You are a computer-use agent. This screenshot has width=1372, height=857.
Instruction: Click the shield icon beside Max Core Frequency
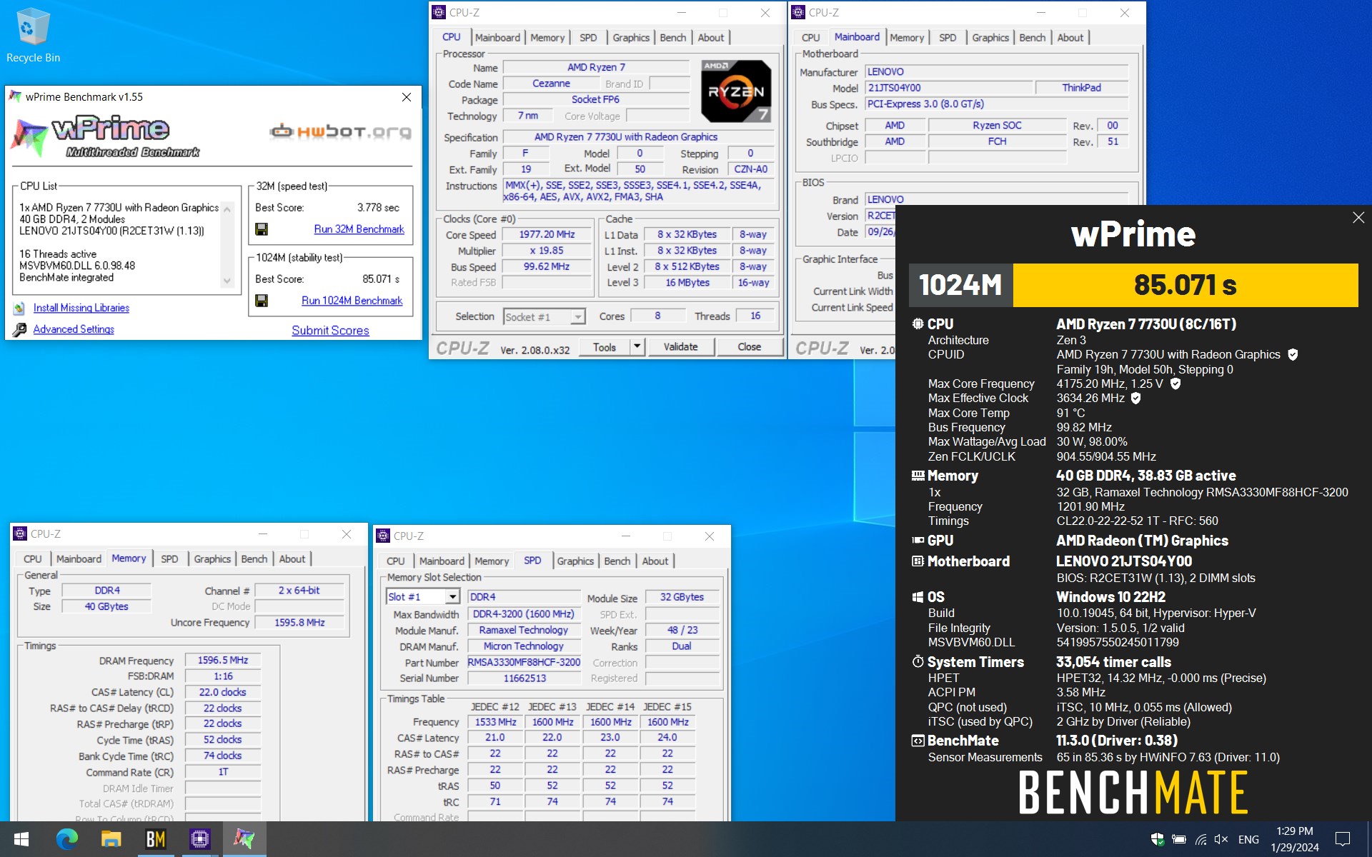click(x=1175, y=384)
